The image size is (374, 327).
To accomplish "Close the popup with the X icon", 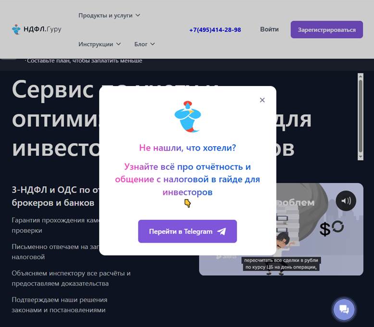I will [x=262, y=100].
